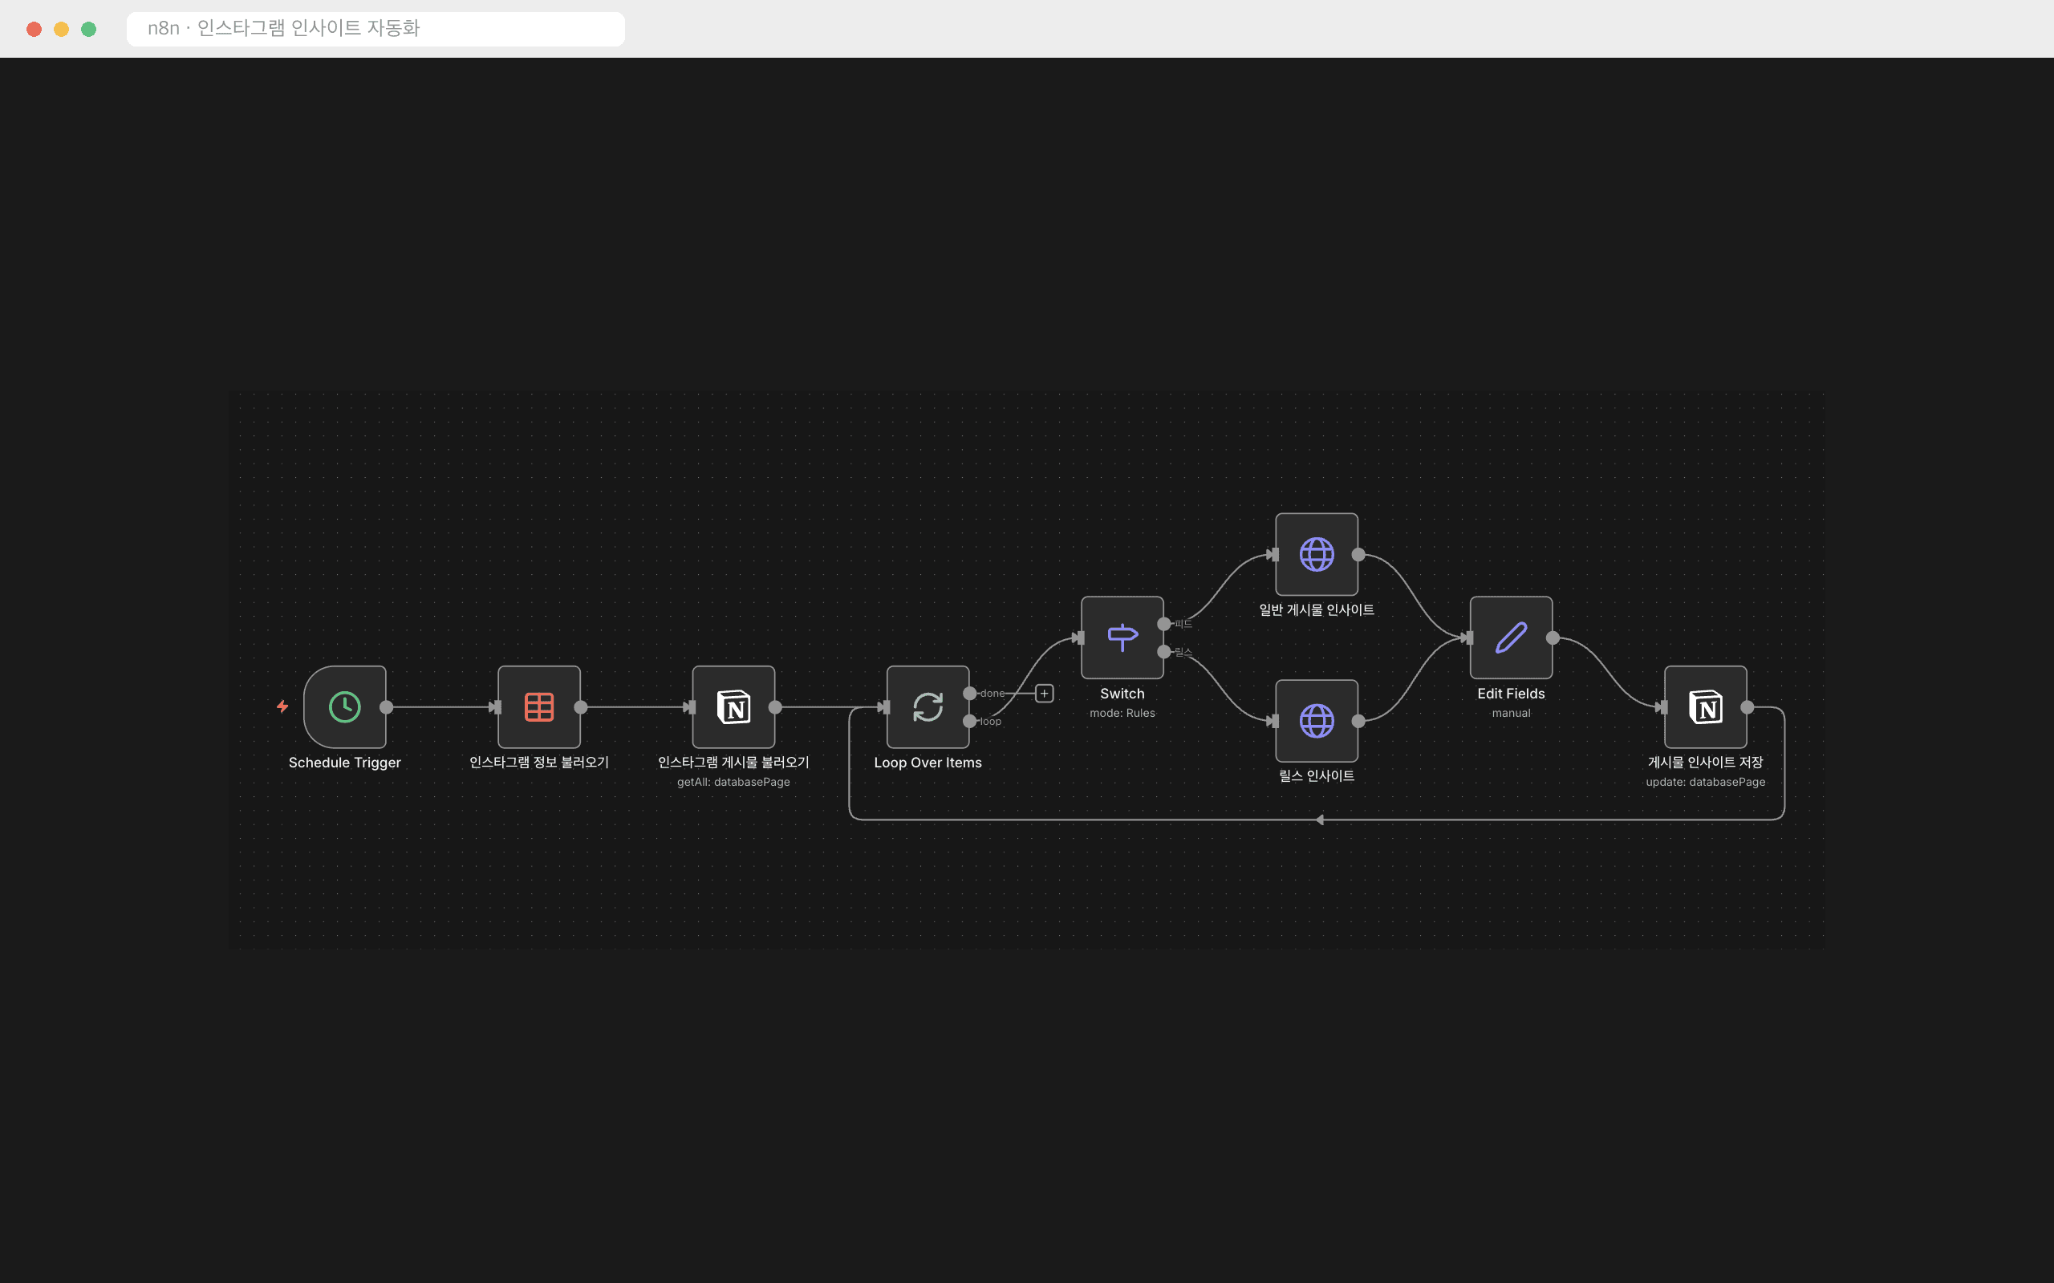2054x1283 pixels.
Task: Open the 릴스 인사이트 globe node
Action: tap(1317, 720)
